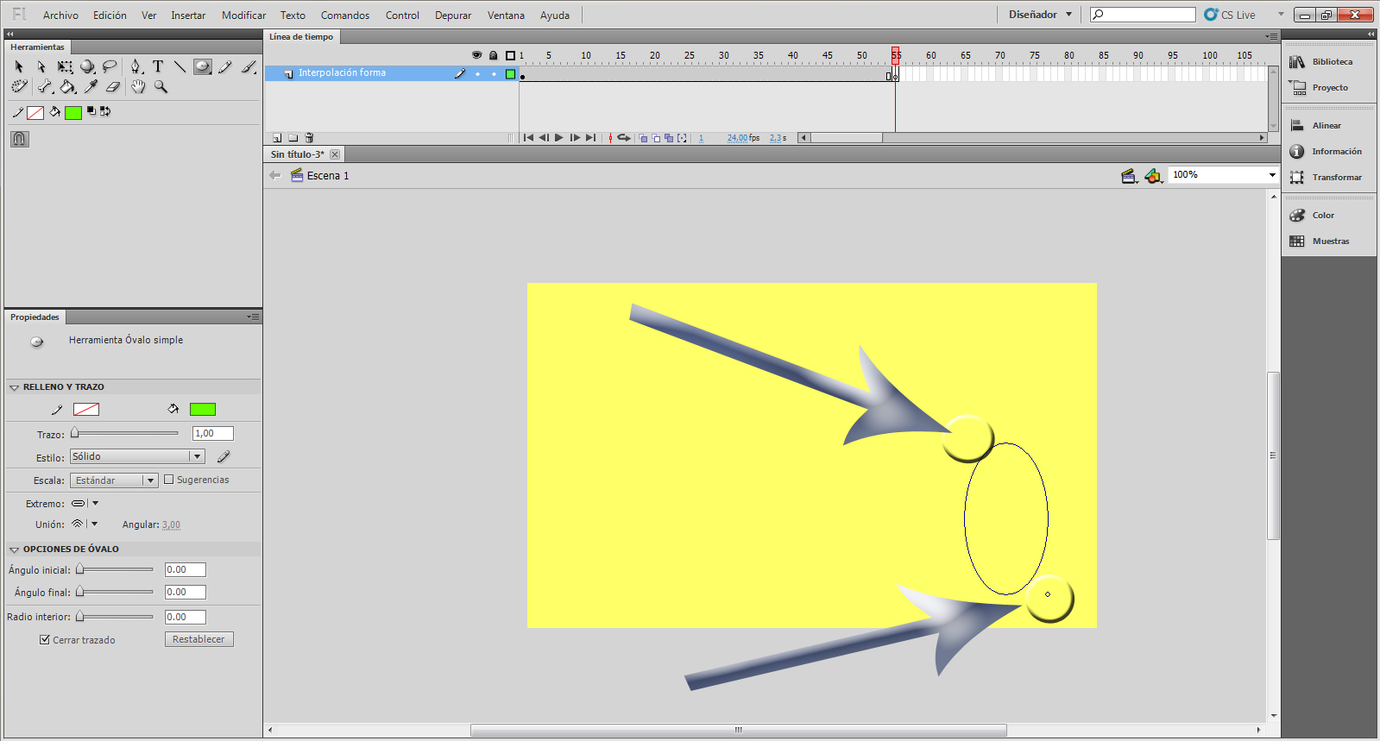Enable onion skin in timeline

point(643,138)
